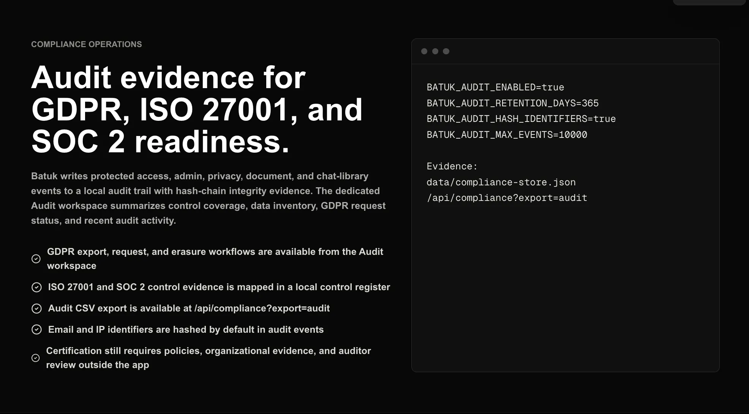749x414 pixels.
Task: Click the check icon beside Audit CSV export
Action: click(x=36, y=308)
